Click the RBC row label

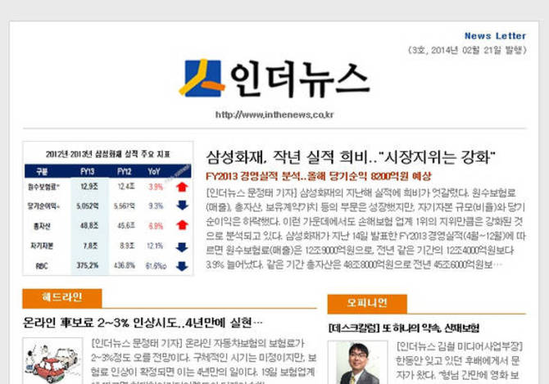click(41, 266)
